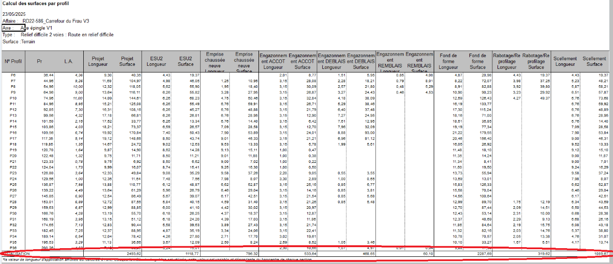The height and width of the screenshot is (264, 613).
Task: Click profile row P10 label
Action: 13,98
